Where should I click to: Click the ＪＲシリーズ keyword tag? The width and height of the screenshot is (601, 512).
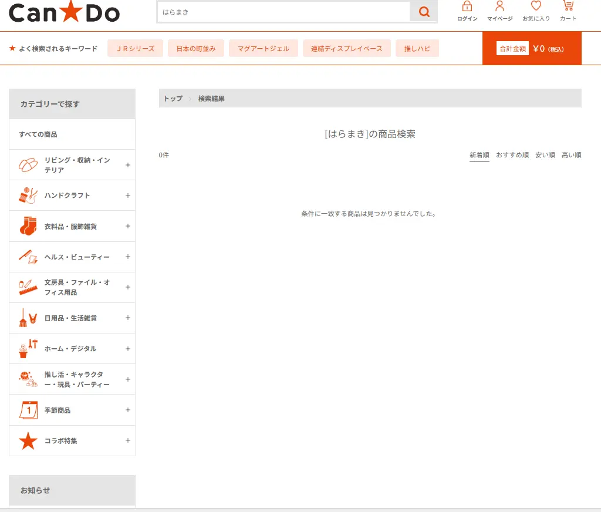(x=135, y=48)
